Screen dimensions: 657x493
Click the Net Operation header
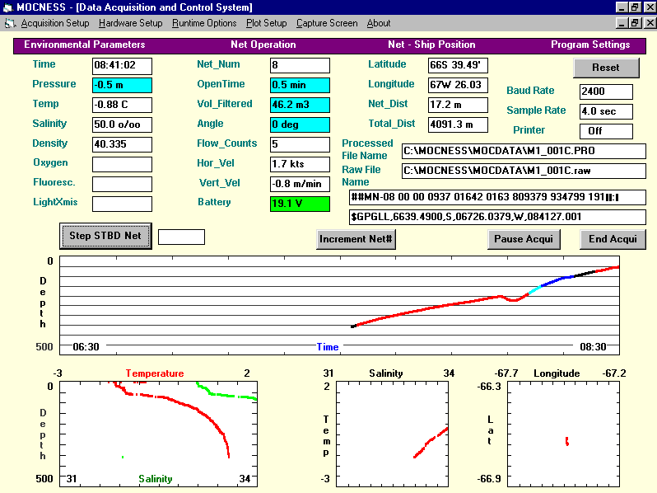(x=263, y=45)
